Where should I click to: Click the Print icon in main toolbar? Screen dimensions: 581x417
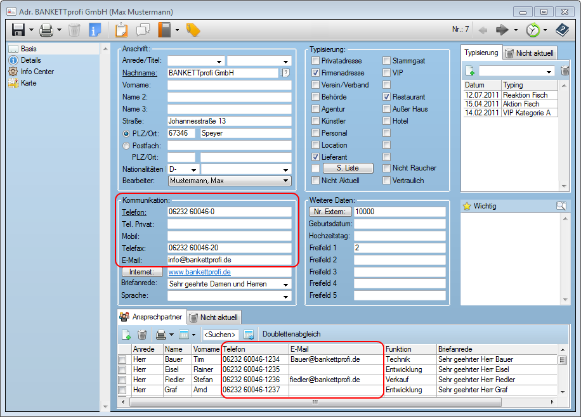coord(46,30)
